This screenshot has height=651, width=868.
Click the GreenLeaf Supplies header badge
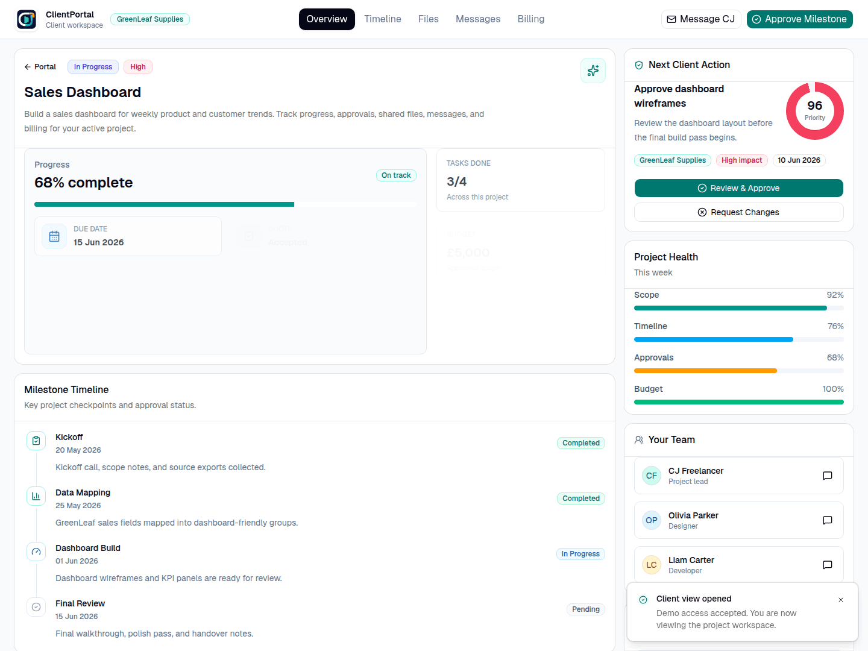click(150, 19)
